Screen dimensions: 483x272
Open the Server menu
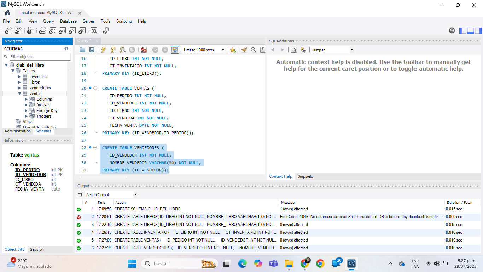click(x=88, y=21)
